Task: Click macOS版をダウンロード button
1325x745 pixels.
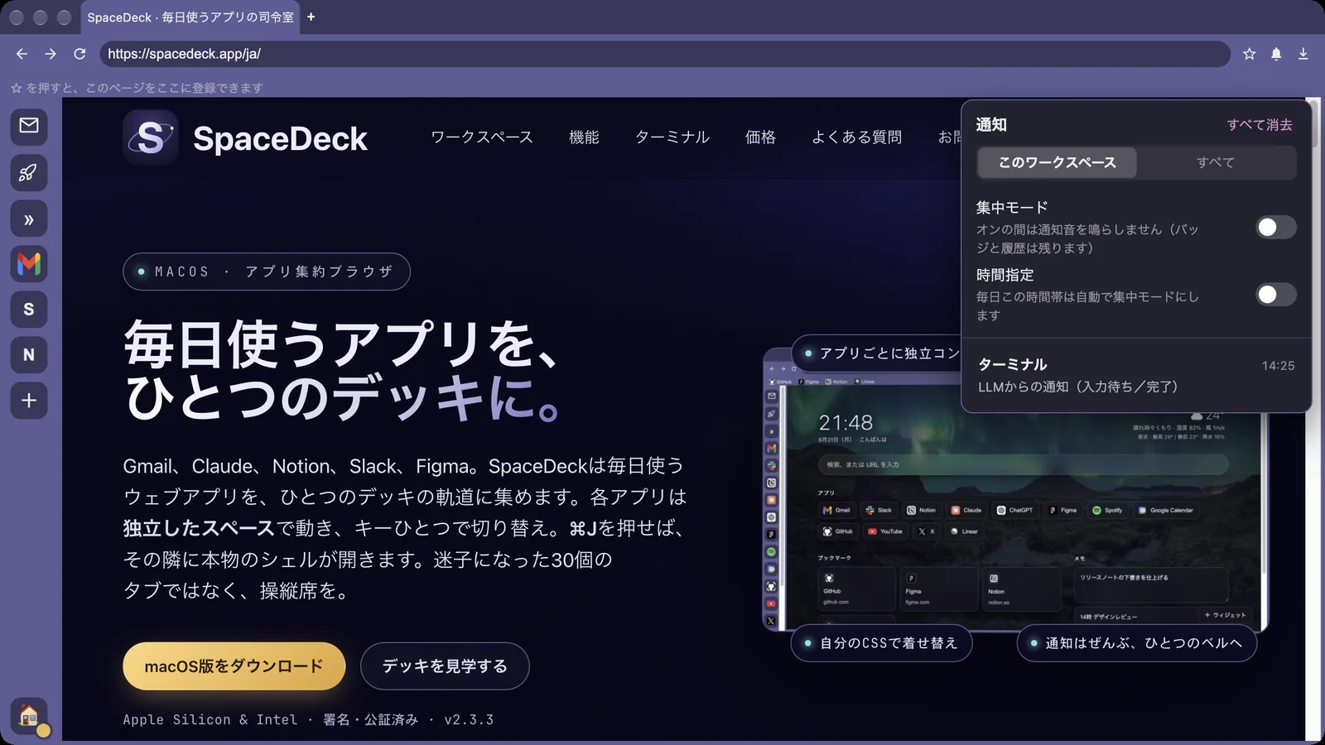Action: pyautogui.click(x=234, y=666)
